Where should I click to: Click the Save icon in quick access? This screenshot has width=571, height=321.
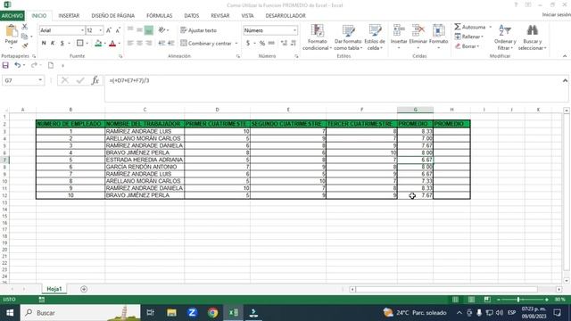click(x=5, y=65)
